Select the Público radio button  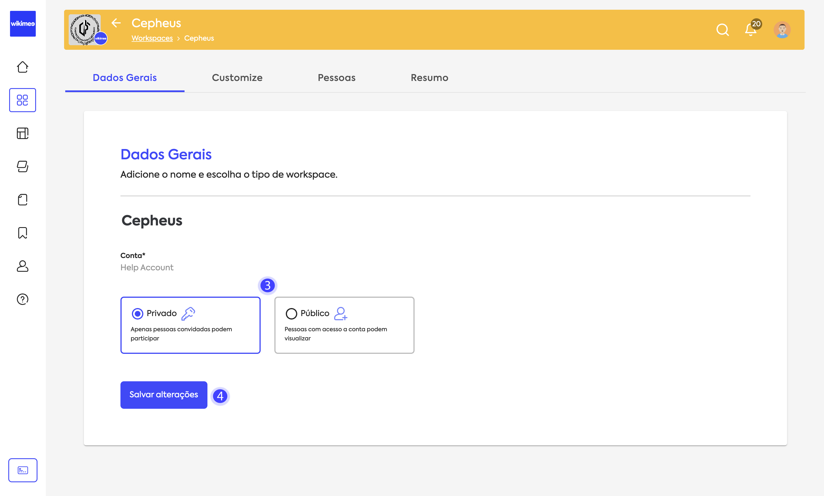coord(291,314)
